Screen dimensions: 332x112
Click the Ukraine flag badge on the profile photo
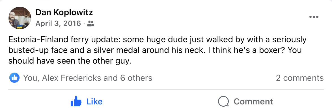(x=20, y=27)
